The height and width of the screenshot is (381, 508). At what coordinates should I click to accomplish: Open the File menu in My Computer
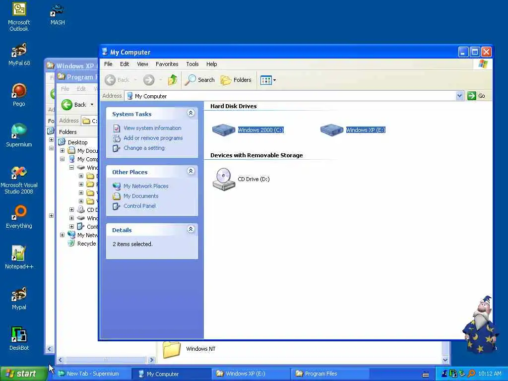[x=108, y=64]
